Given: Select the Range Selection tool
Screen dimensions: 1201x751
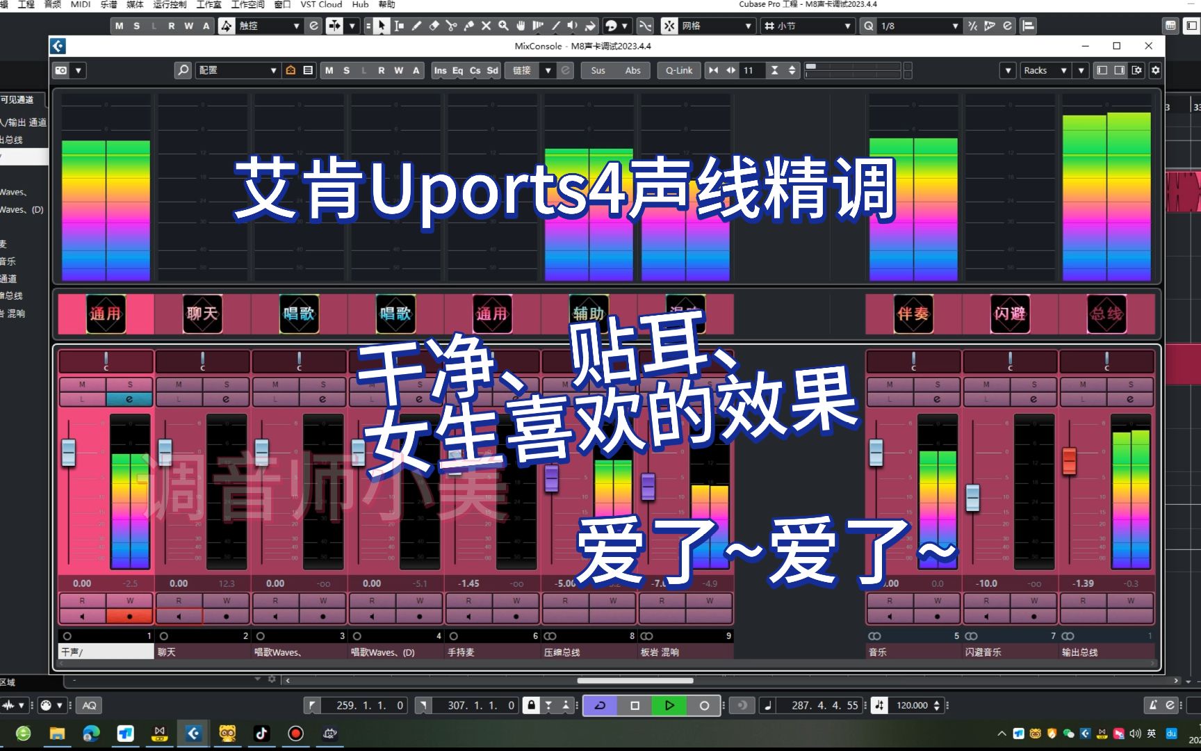Looking at the screenshot, I should (398, 26).
